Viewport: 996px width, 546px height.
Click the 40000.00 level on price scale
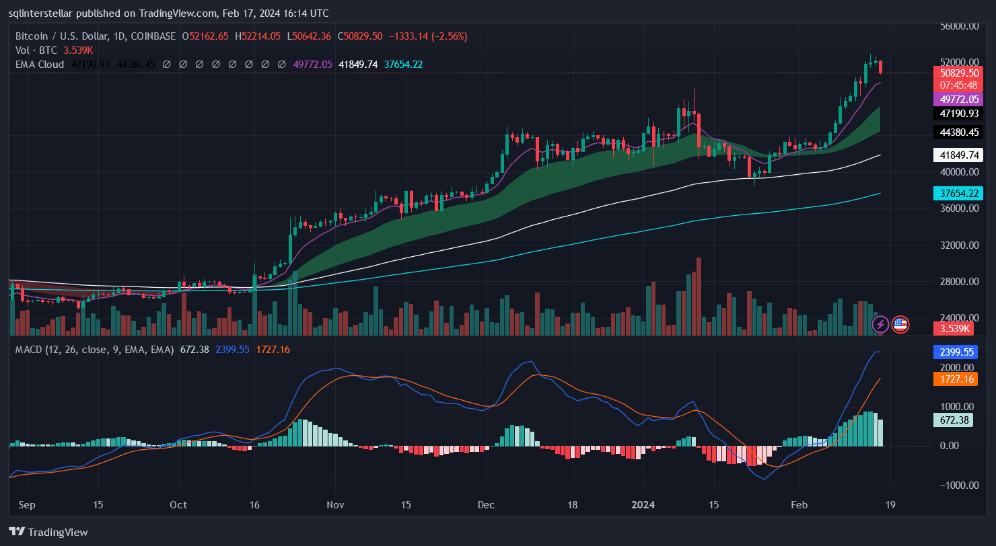pyautogui.click(x=959, y=172)
